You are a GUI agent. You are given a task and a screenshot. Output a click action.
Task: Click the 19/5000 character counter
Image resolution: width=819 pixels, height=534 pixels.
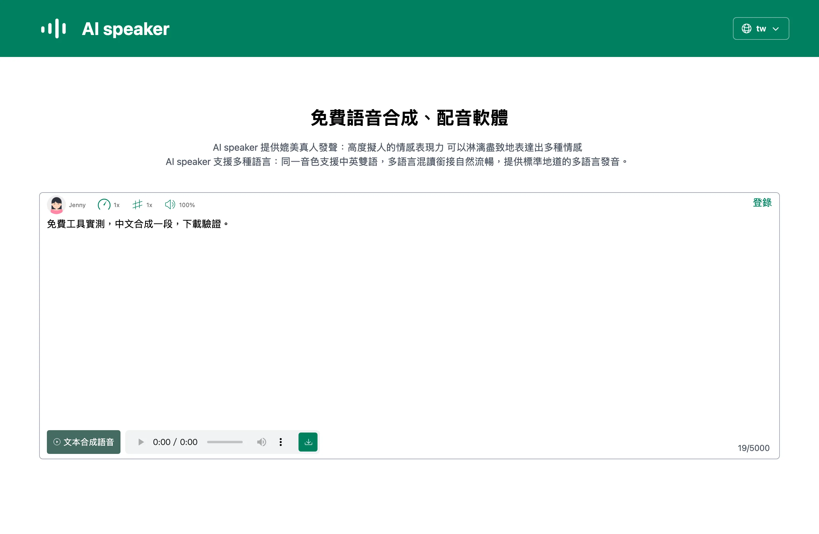click(x=753, y=448)
